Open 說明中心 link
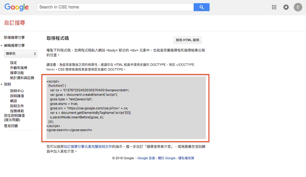The height and width of the screenshot is (177, 306). coord(17,91)
